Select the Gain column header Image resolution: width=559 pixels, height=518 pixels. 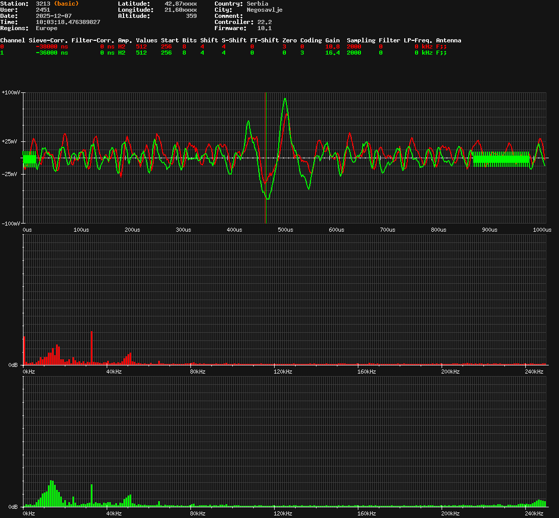(x=332, y=40)
